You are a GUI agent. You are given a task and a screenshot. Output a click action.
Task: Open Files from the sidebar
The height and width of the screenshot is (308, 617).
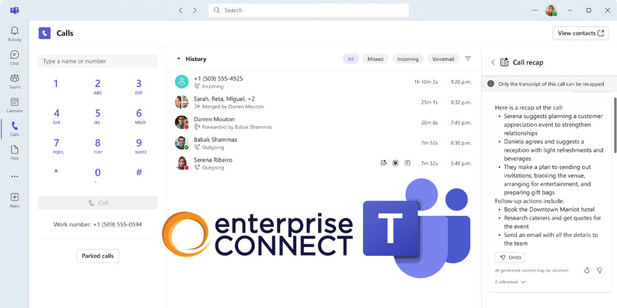point(15,153)
